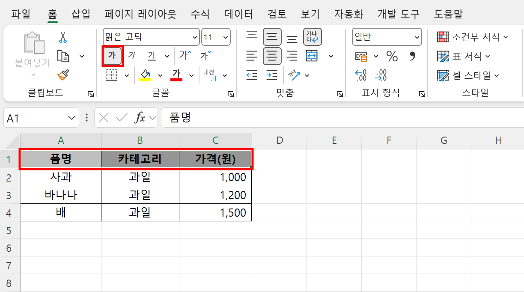Toggle Underline (밑줄 가) formatting
Screen dimensions: 524x292
click(152, 56)
